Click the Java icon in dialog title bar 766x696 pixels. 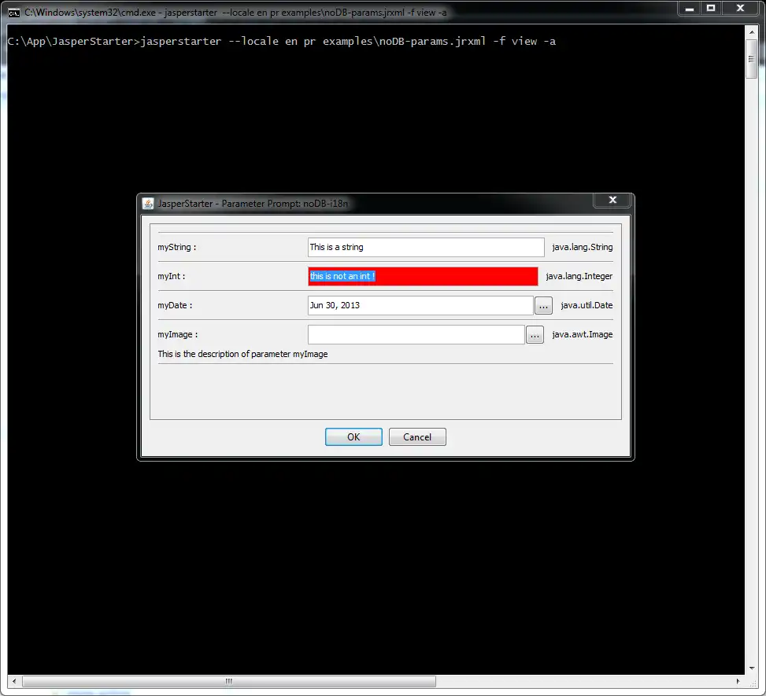147,204
